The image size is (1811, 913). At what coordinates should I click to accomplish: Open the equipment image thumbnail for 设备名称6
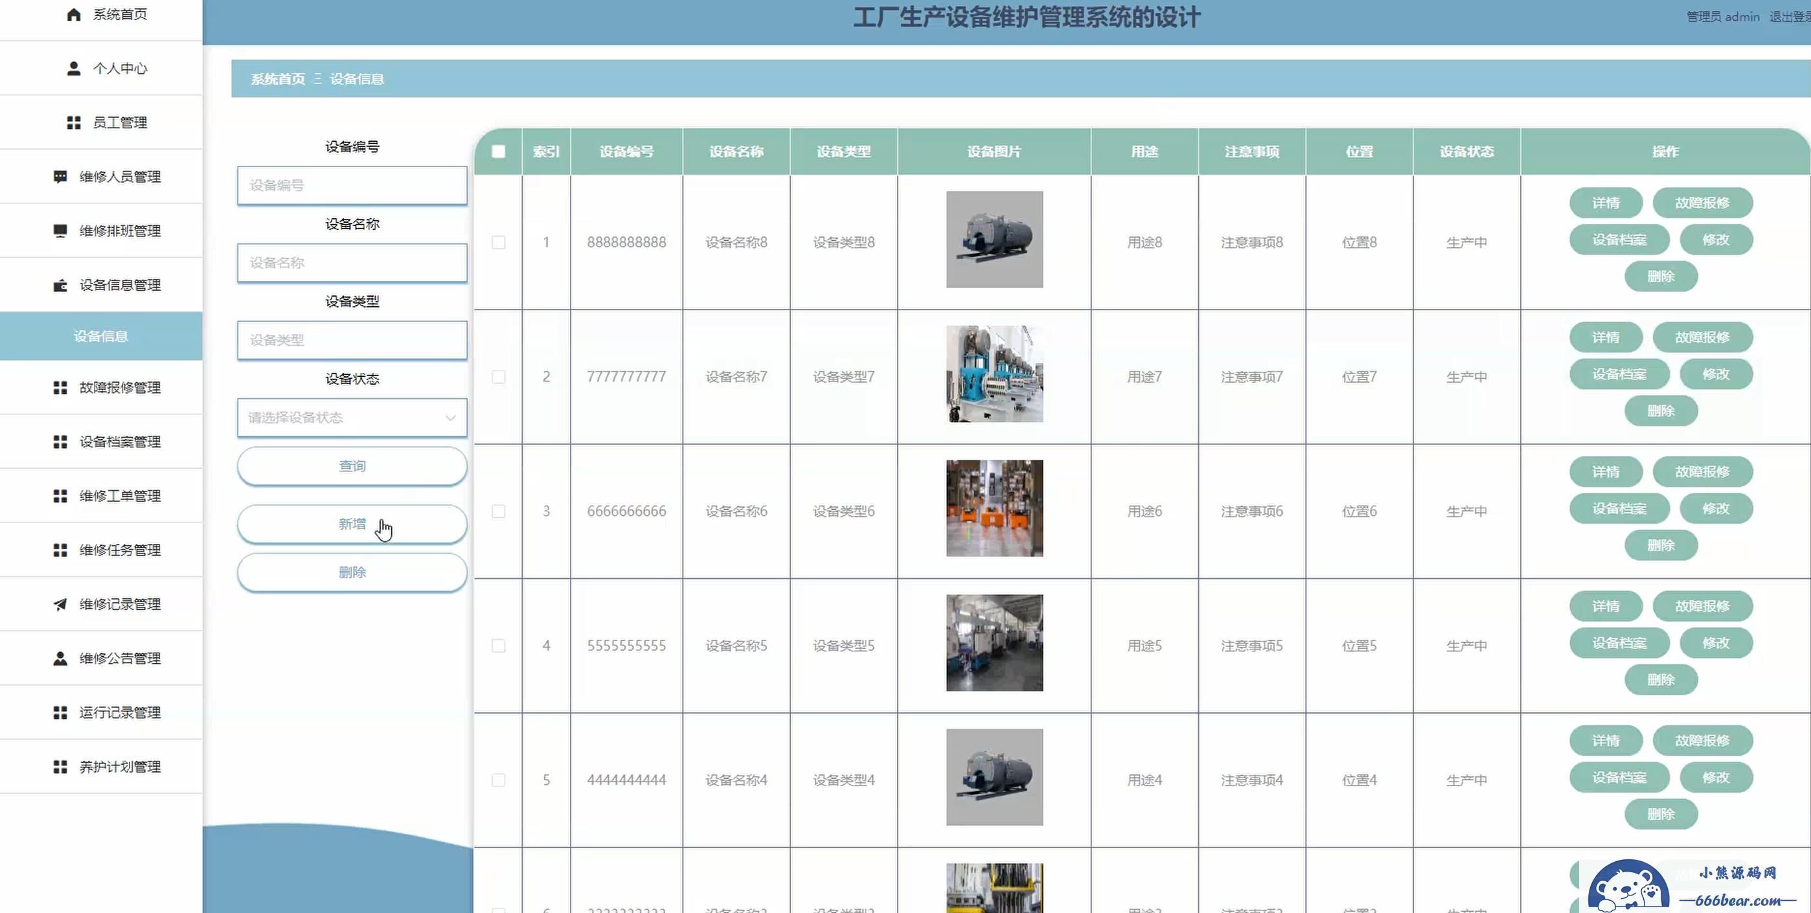click(x=994, y=508)
